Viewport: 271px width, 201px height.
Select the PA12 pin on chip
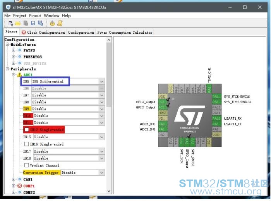[x=216, y=107]
